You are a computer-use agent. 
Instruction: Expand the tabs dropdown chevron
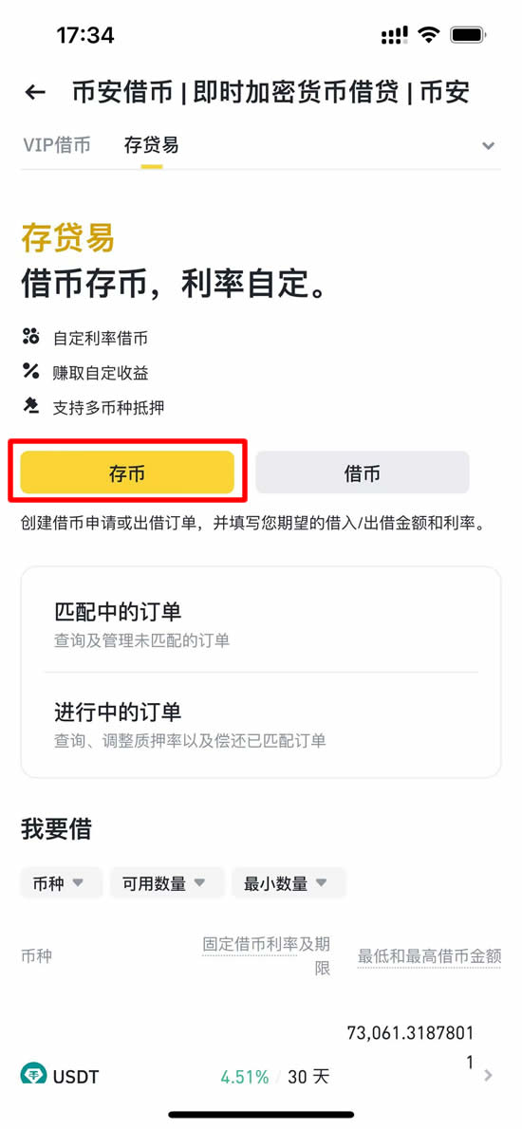(488, 146)
